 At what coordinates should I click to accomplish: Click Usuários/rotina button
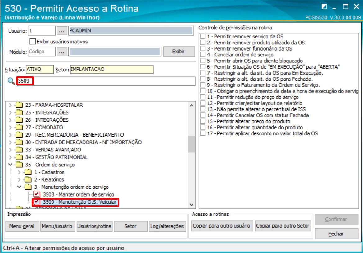[94, 226]
